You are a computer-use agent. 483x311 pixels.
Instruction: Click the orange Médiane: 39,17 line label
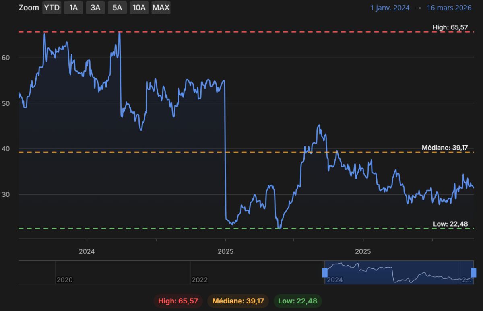[445, 148]
